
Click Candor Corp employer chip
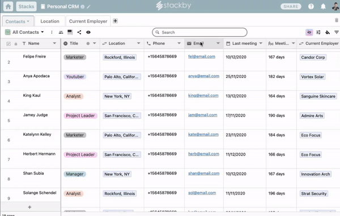[313, 57]
